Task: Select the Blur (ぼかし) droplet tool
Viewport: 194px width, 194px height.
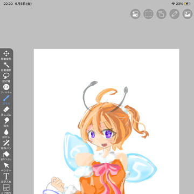Action: [6, 133]
